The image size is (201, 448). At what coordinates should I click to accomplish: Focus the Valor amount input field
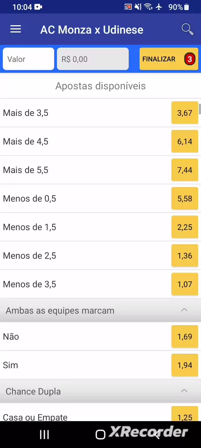click(x=28, y=59)
